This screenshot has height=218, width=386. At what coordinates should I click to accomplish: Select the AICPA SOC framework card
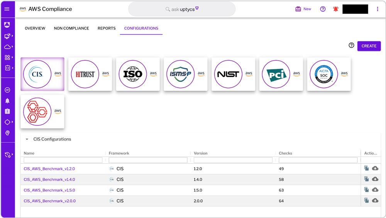(x=329, y=74)
